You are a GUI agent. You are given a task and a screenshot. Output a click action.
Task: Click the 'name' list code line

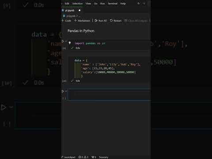111,64
